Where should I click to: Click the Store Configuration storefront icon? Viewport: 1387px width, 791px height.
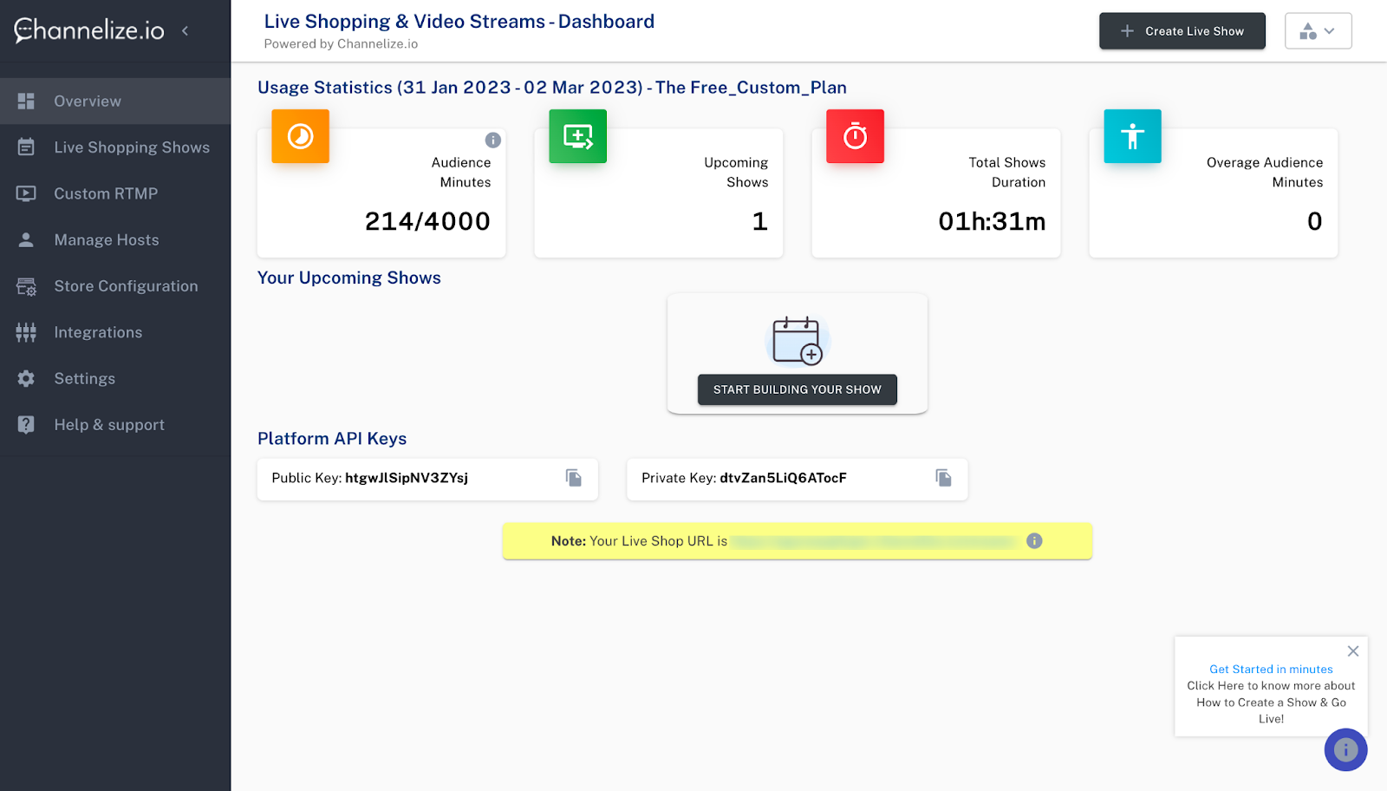26,286
